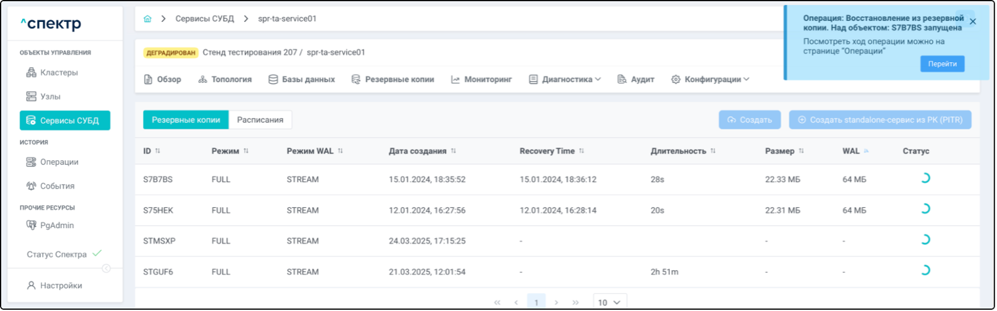The height and width of the screenshot is (311, 997).
Task: Open События in the sidebar
Action: pos(57,186)
